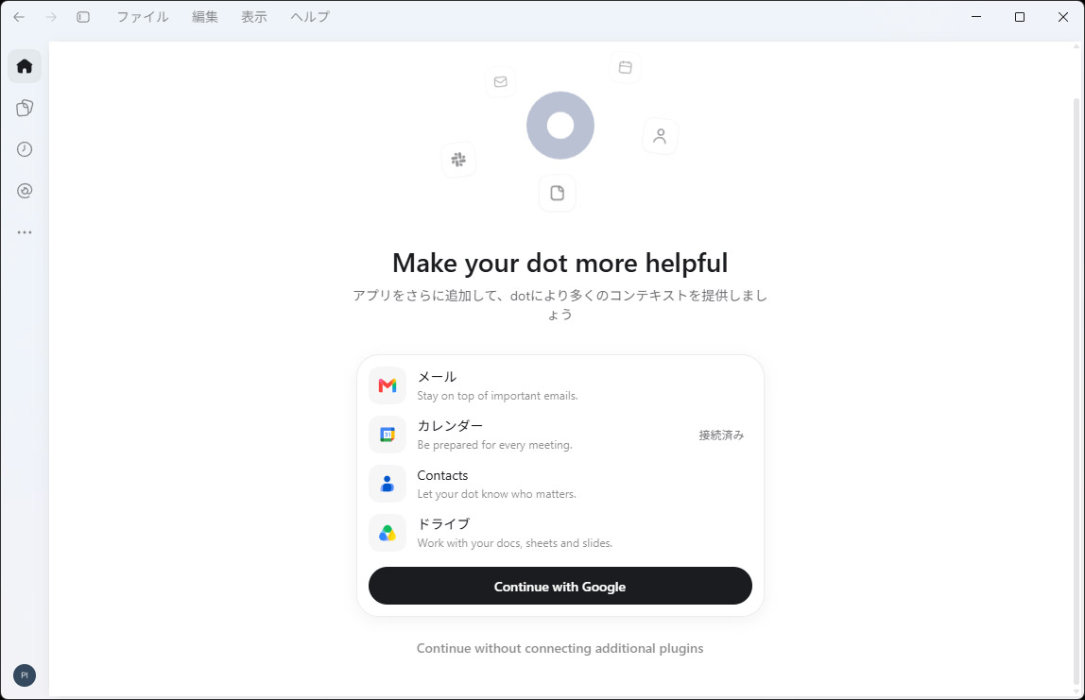Click 'Be prepared for every meeting.' text

point(494,445)
